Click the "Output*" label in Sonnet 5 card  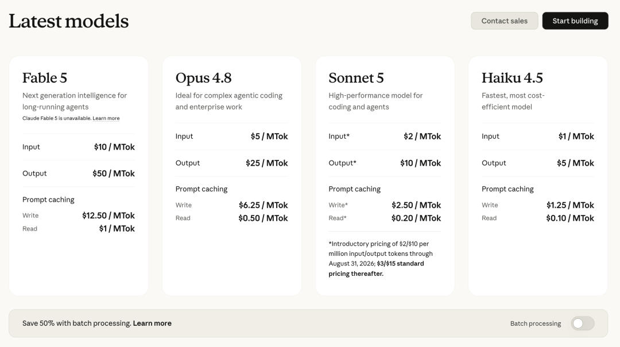pos(342,163)
